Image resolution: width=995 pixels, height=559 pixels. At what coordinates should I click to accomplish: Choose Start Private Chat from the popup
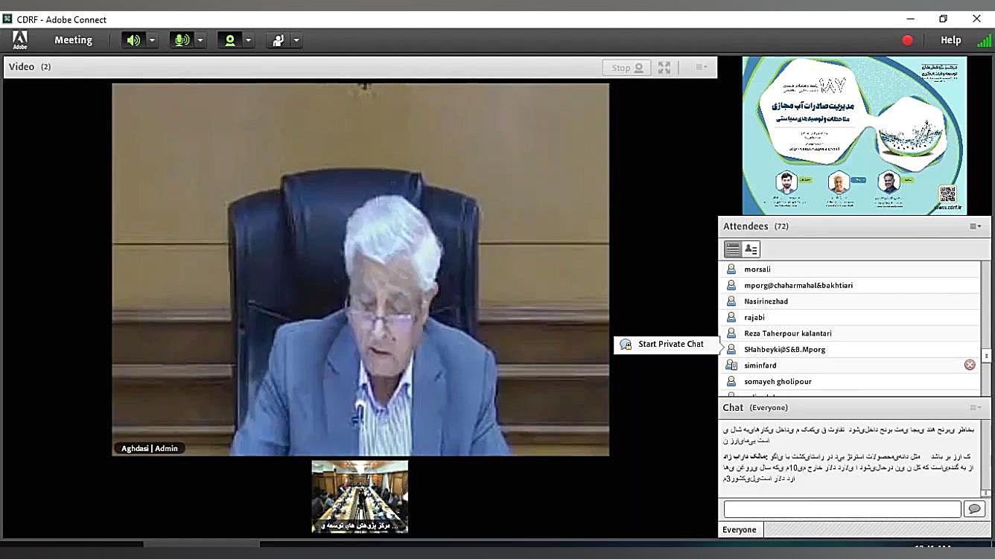click(667, 345)
